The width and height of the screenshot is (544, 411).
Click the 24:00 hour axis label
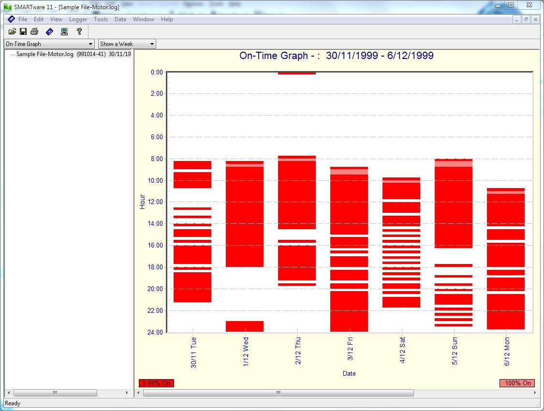coord(155,332)
